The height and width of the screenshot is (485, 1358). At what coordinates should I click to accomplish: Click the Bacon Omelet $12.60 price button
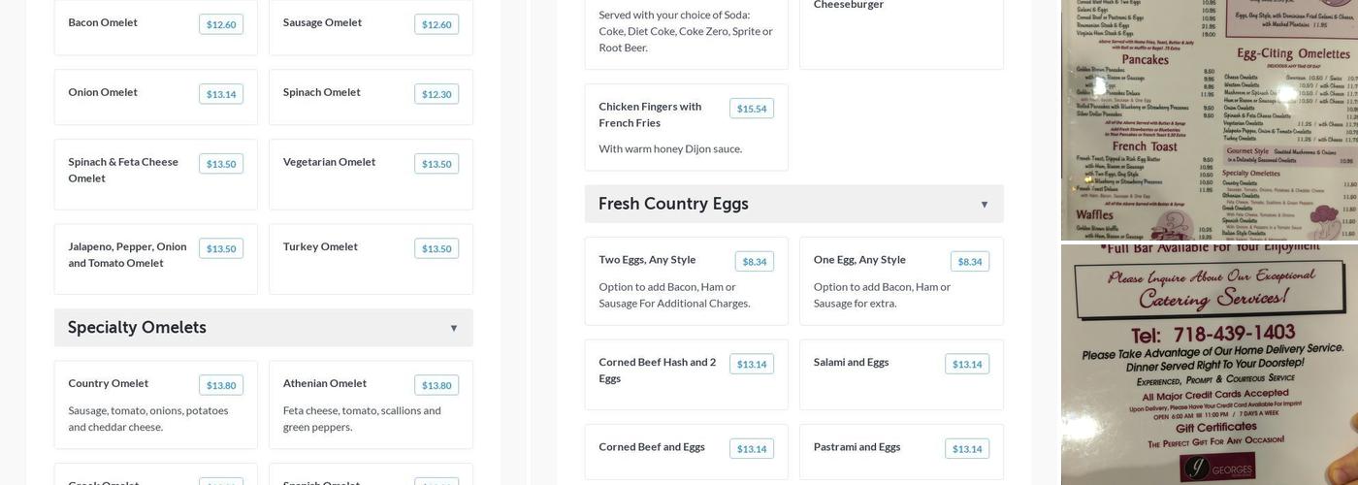coord(221,24)
